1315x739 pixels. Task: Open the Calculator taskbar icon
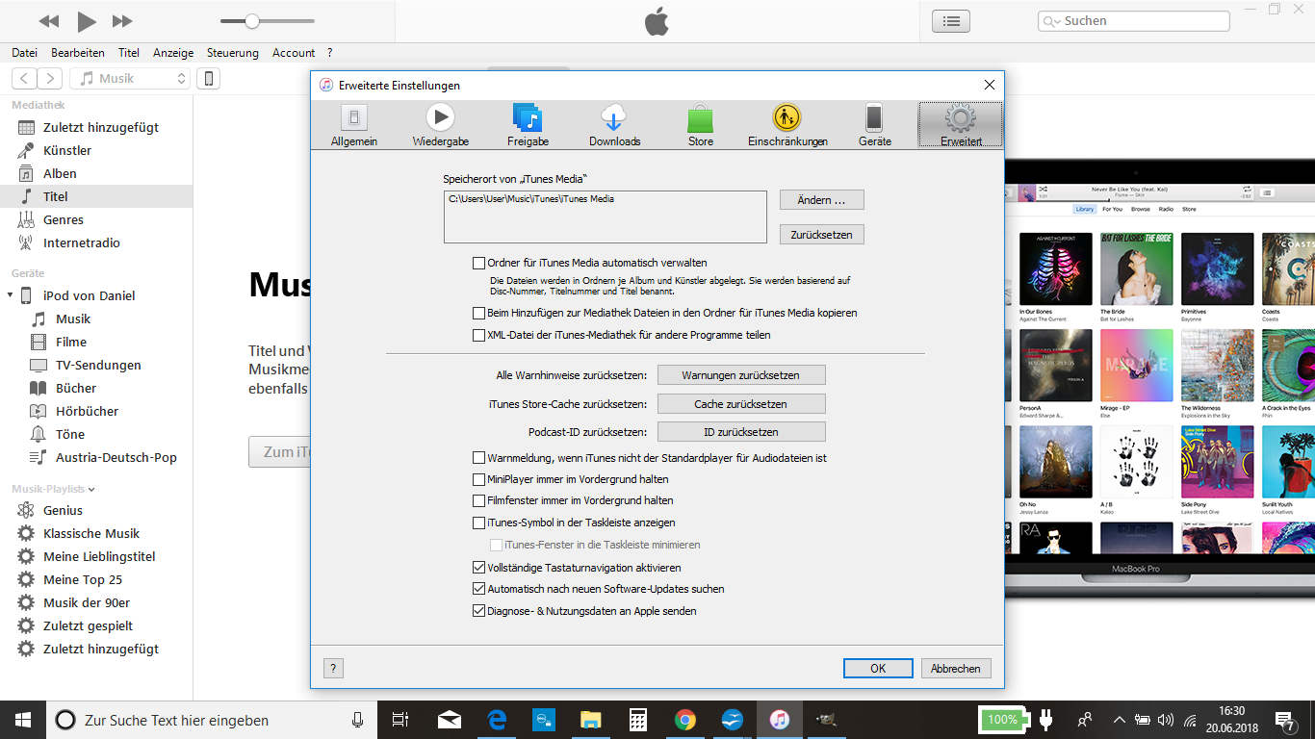click(x=637, y=720)
